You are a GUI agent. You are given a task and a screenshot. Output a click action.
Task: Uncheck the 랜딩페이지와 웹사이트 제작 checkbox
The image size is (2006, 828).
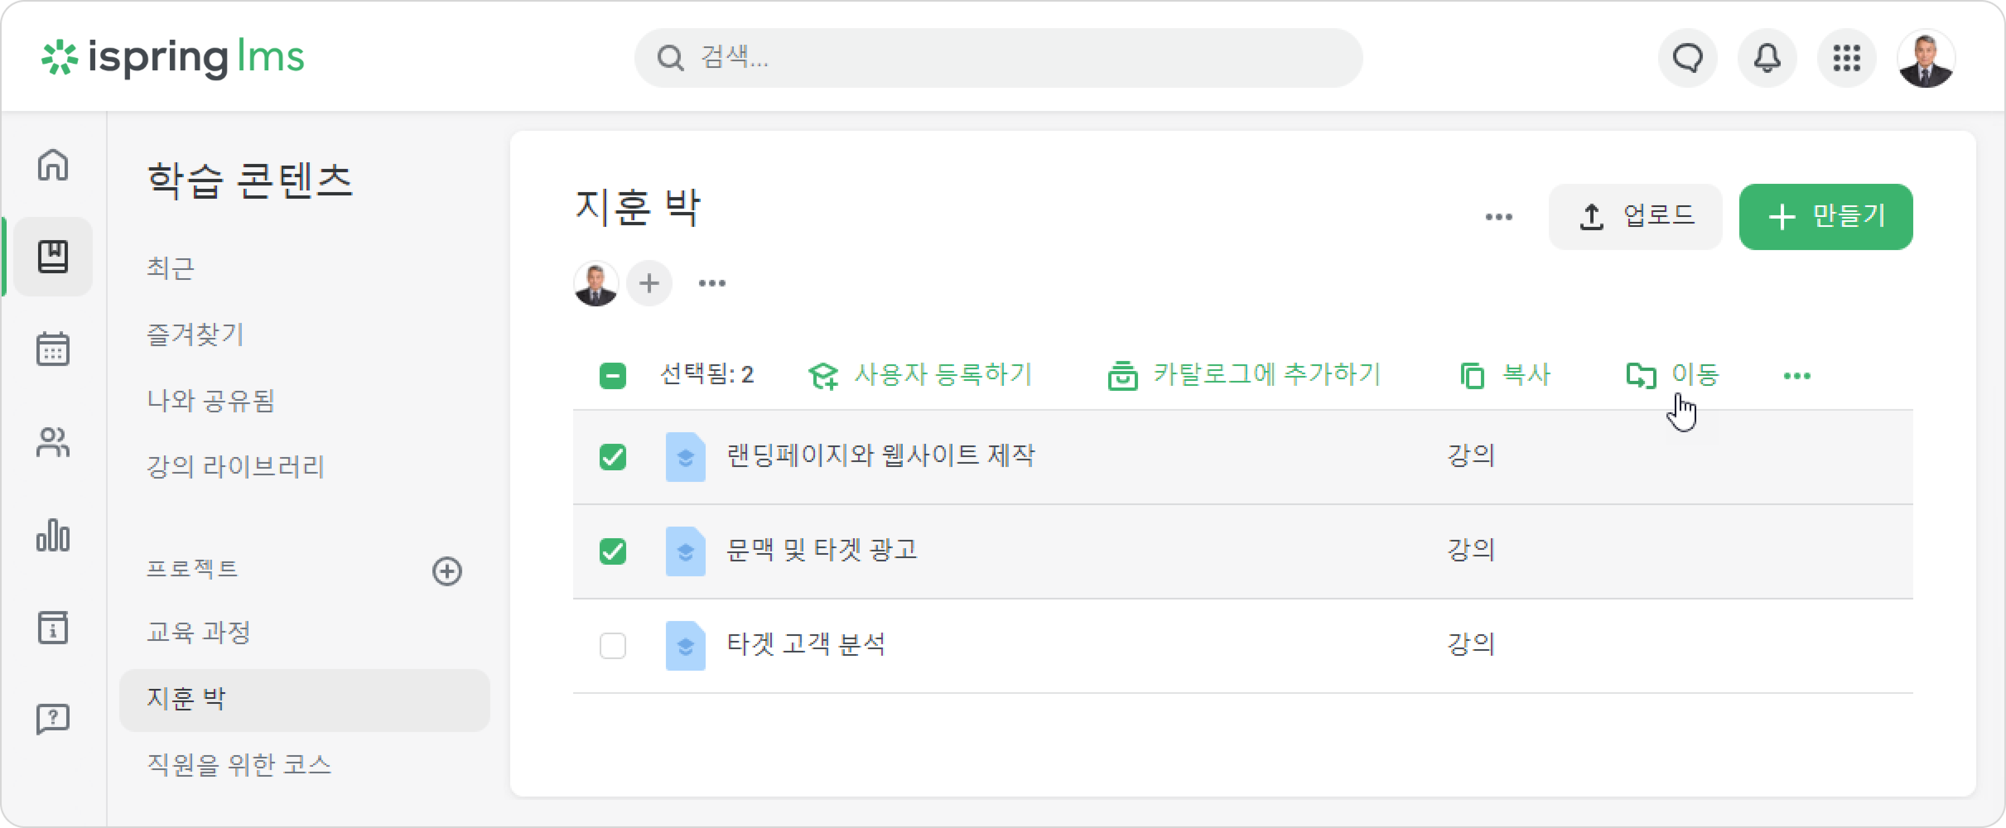pyautogui.click(x=613, y=457)
